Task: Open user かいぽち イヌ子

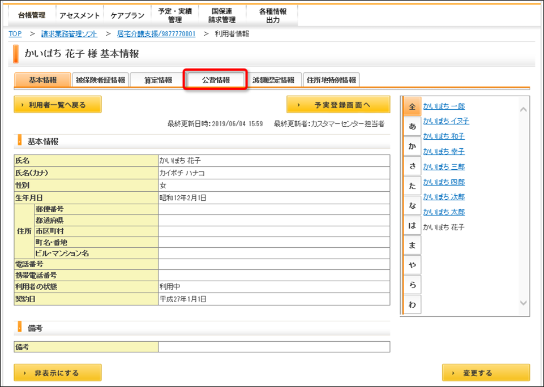Action: point(446,121)
